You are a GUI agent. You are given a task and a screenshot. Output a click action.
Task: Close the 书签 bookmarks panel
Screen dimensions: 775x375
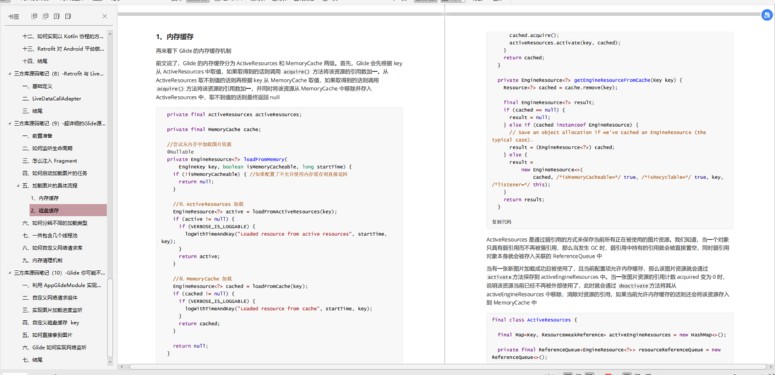click(104, 16)
